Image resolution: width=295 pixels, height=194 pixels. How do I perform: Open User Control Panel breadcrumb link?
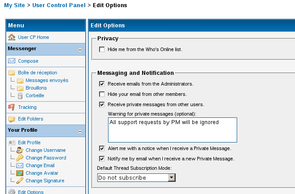point(58,5)
